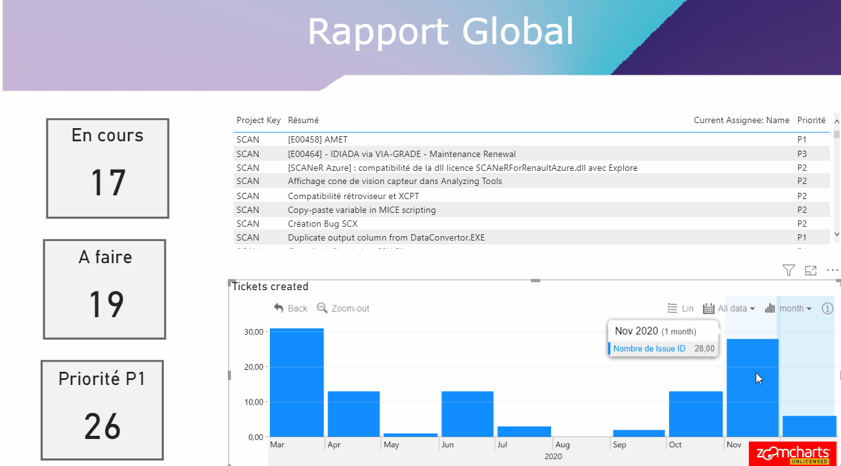The height and width of the screenshot is (466, 841).
Task: Click the Back arrow in chart toolbar
Action: [291, 308]
